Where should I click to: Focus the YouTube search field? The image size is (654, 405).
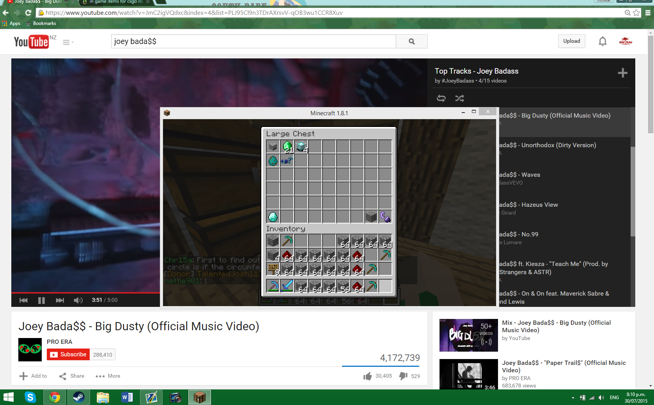click(253, 41)
